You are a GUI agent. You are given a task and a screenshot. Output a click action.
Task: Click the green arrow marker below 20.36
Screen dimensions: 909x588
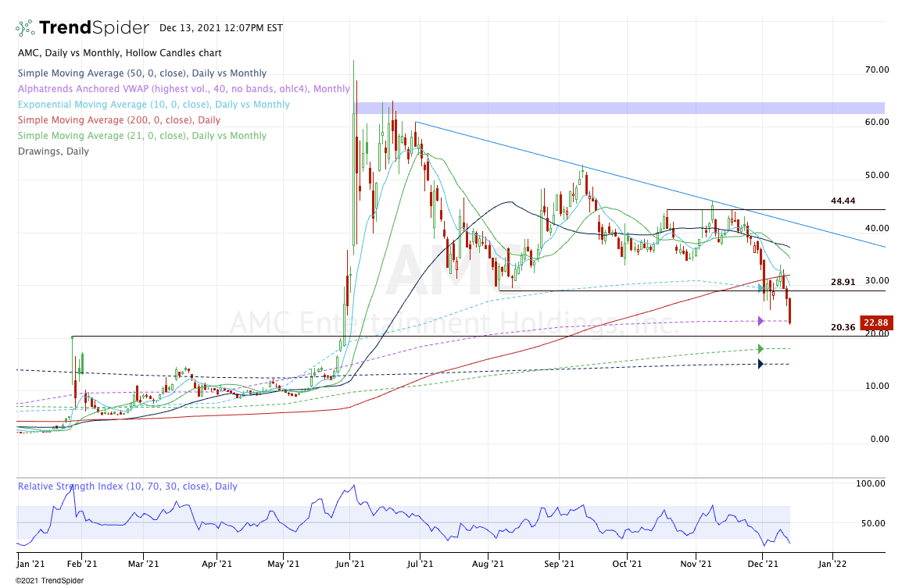[761, 348]
